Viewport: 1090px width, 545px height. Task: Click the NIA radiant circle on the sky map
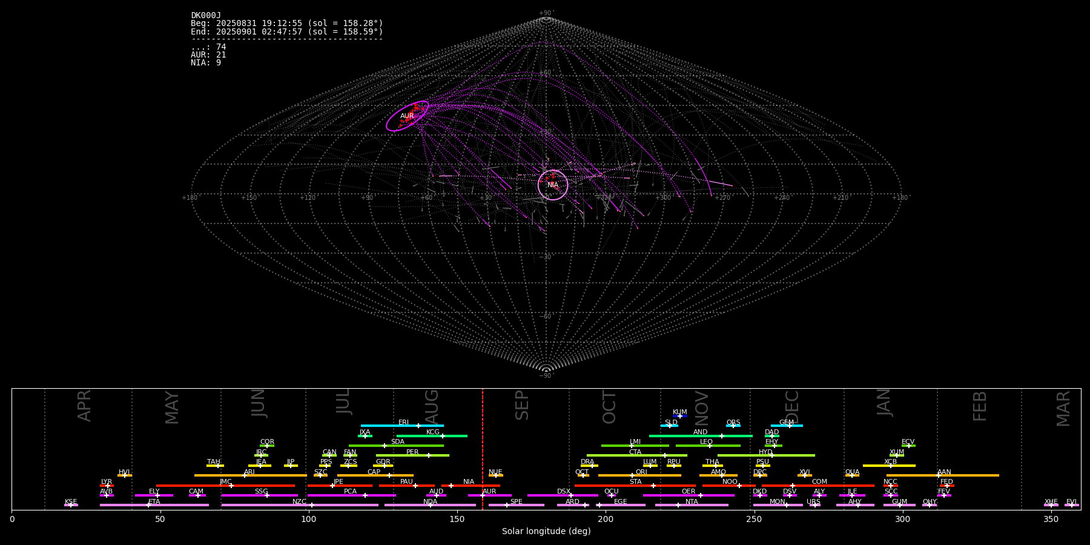point(553,185)
